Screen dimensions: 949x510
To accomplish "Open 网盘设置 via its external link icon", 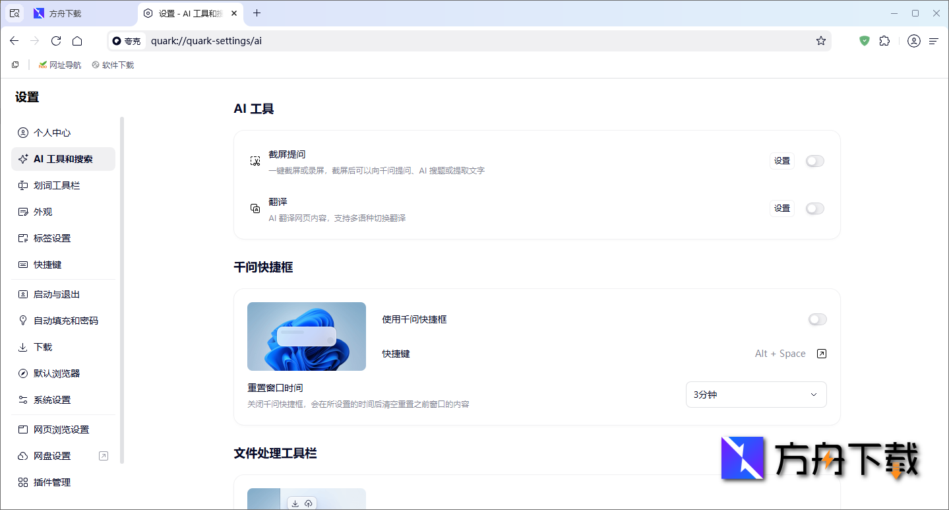I will tap(104, 455).
